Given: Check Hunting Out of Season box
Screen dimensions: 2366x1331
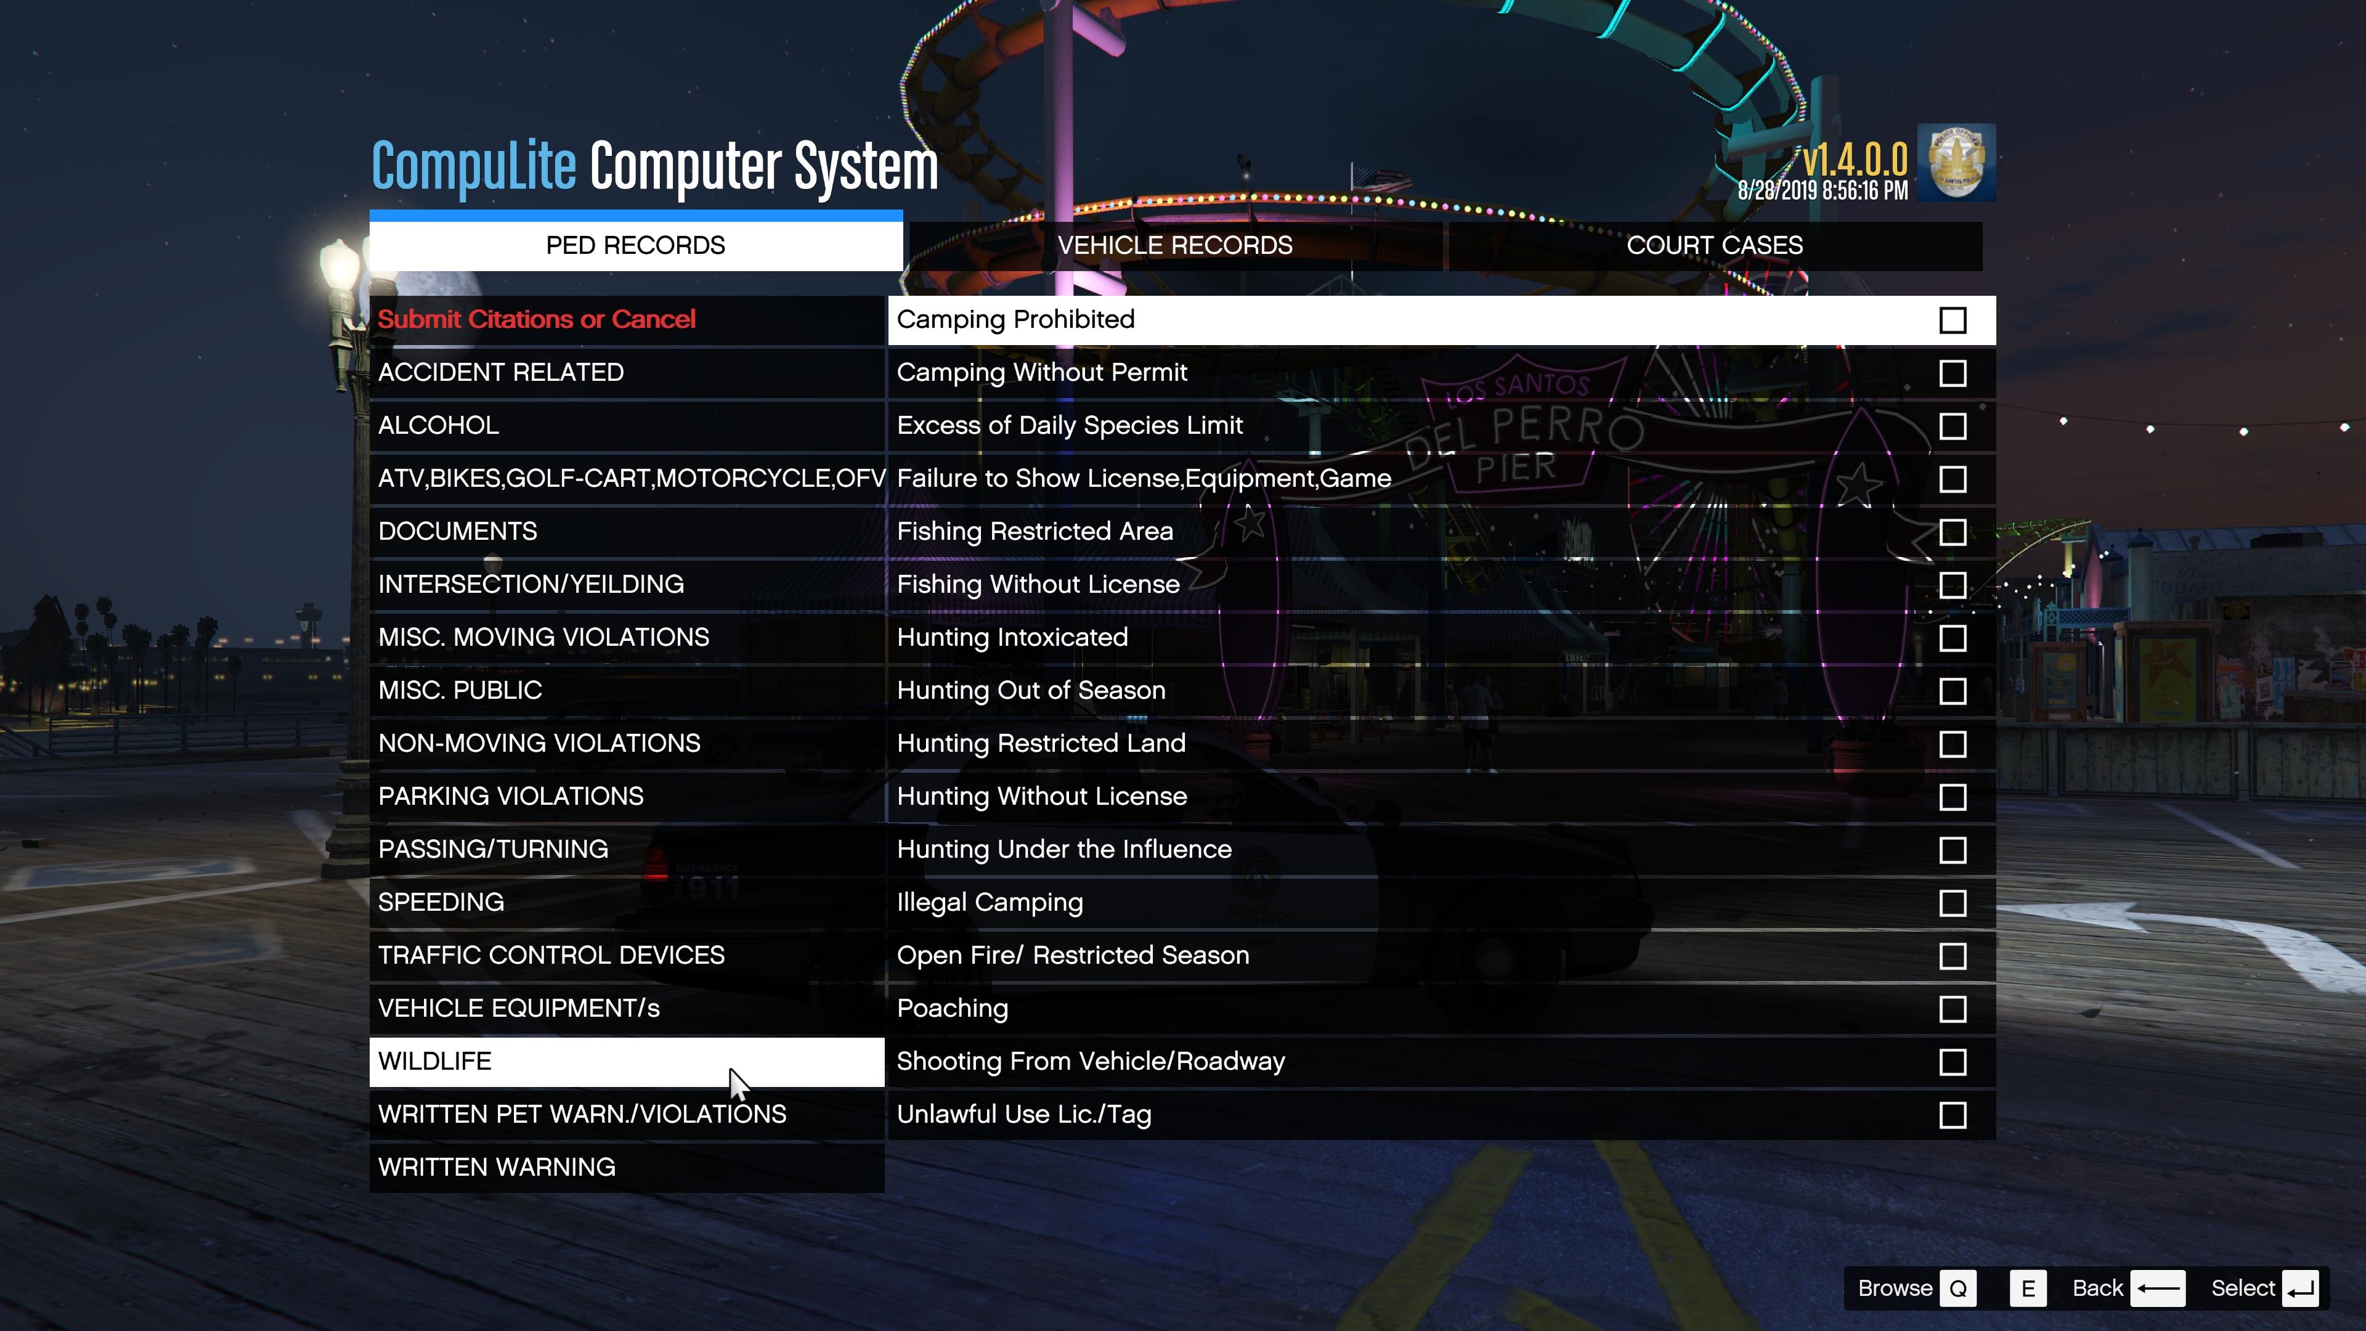Looking at the screenshot, I should [x=1952, y=691].
